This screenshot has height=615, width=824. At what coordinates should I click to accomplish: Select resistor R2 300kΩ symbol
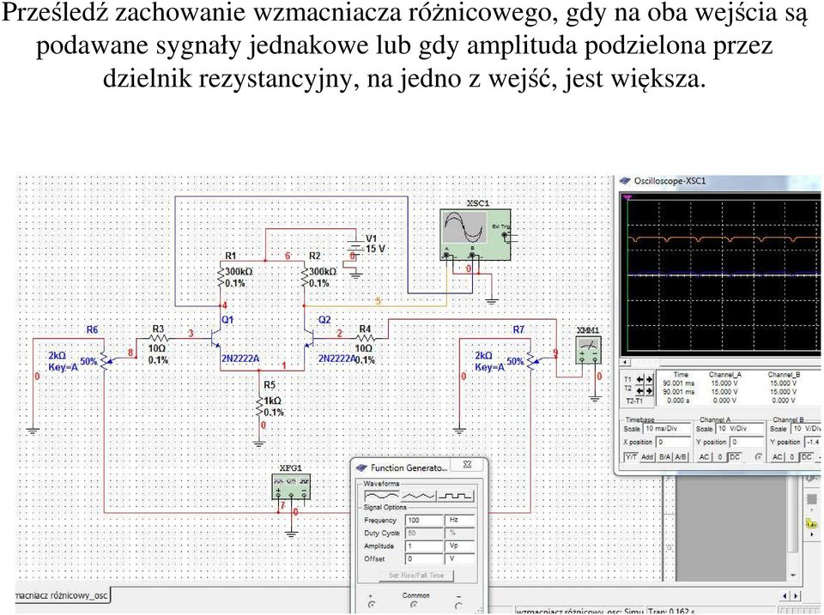[304, 277]
